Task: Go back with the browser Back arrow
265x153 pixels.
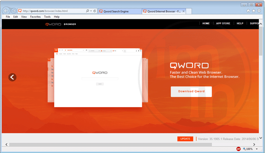Action: (x=6, y=11)
